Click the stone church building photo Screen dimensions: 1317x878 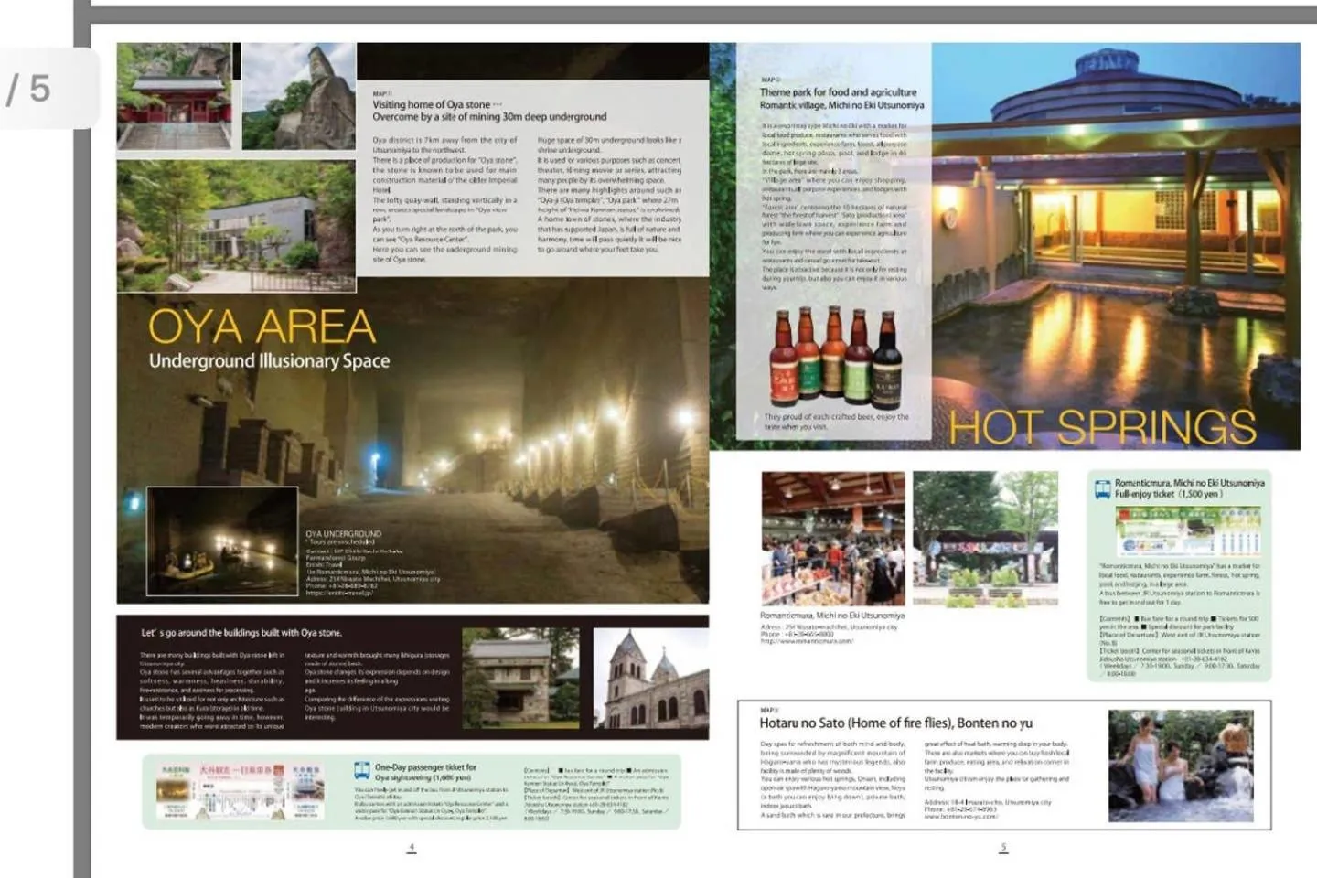point(650,678)
